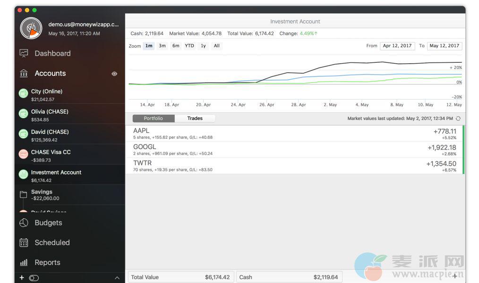
Task: Click the user profile avatar
Action: pyautogui.click(x=31, y=28)
